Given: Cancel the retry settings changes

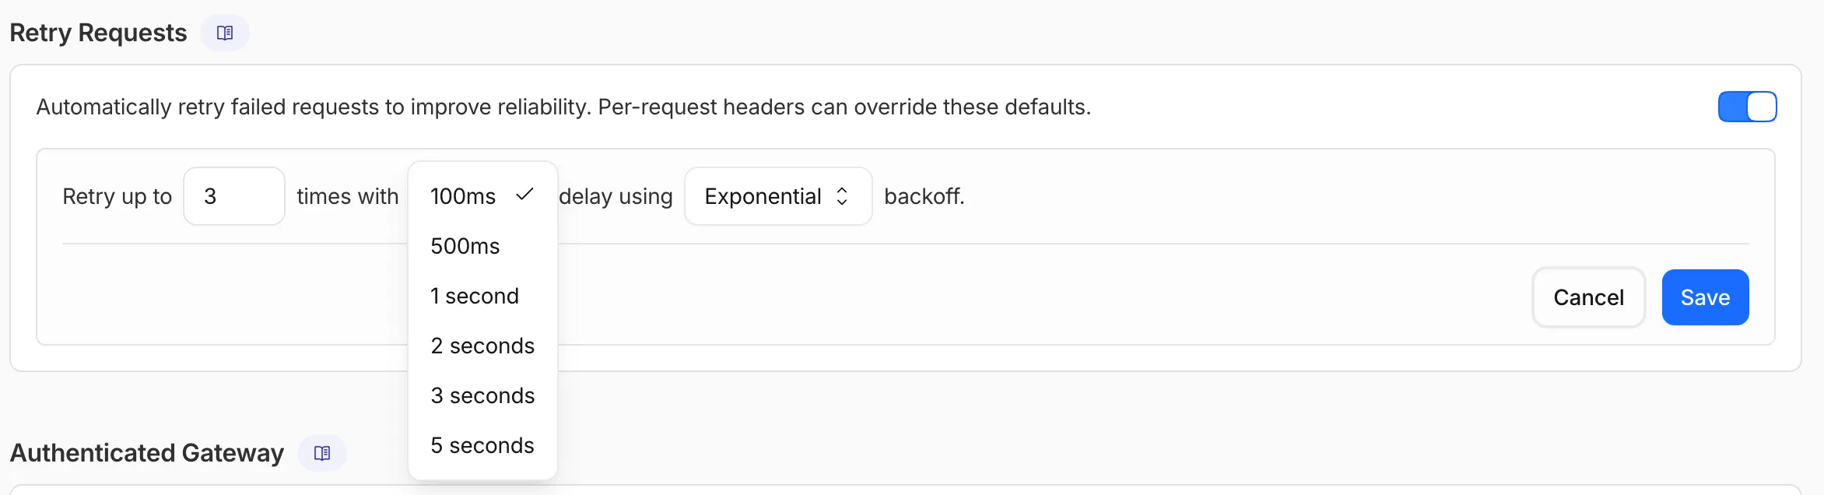Looking at the screenshot, I should [1588, 297].
